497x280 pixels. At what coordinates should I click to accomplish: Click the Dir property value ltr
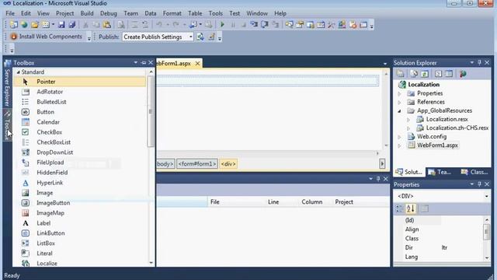pyautogui.click(x=444, y=247)
